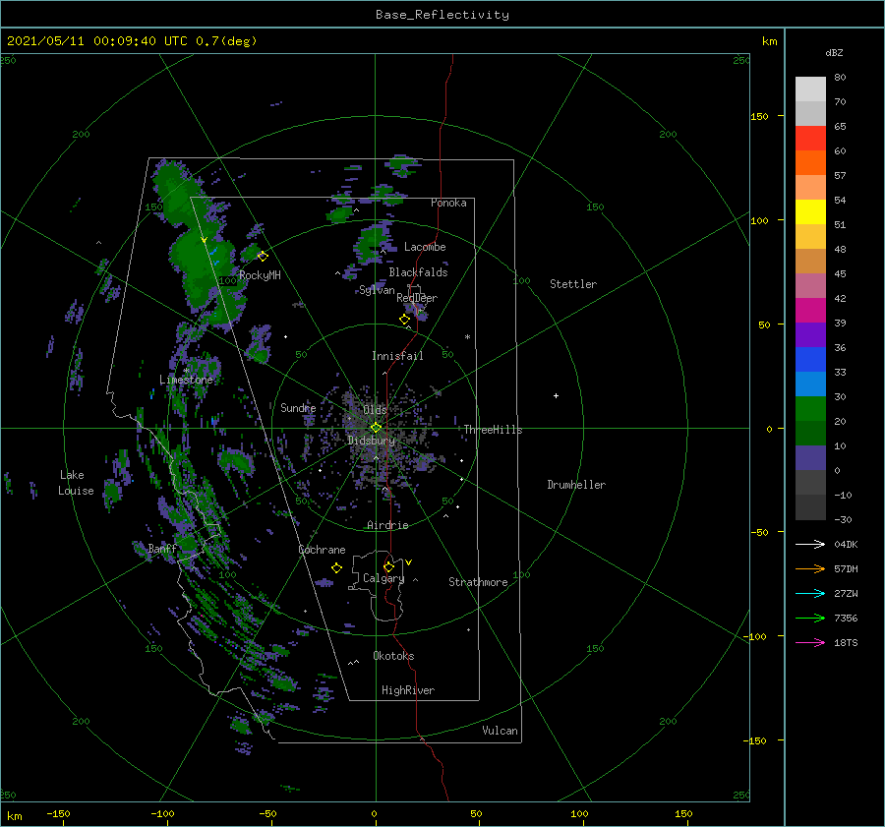This screenshot has width=885, height=827.
Task: Click the RedDeer city label
Action: click(x=417, y=298)
